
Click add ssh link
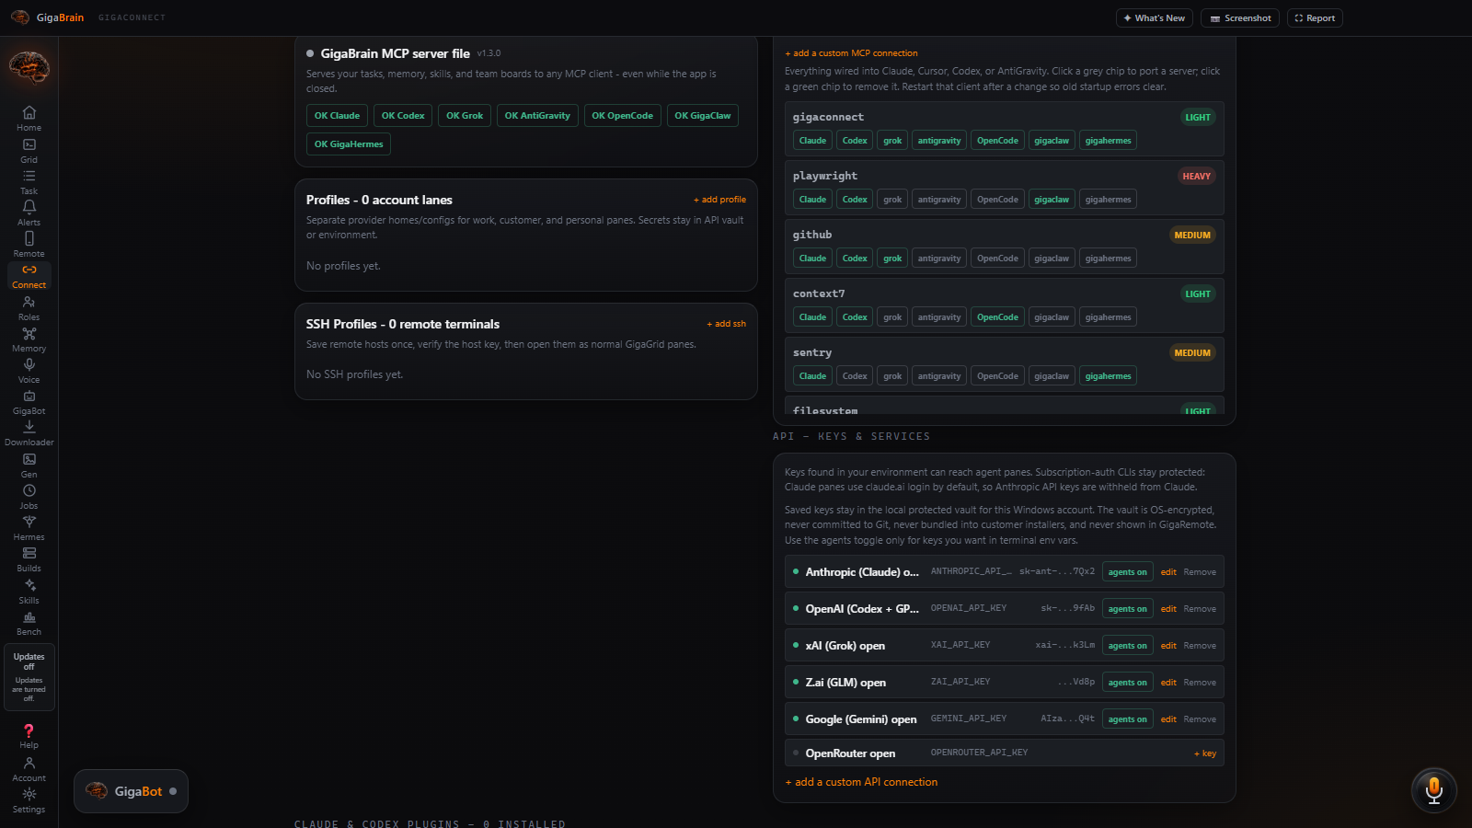tap(726, 324)
